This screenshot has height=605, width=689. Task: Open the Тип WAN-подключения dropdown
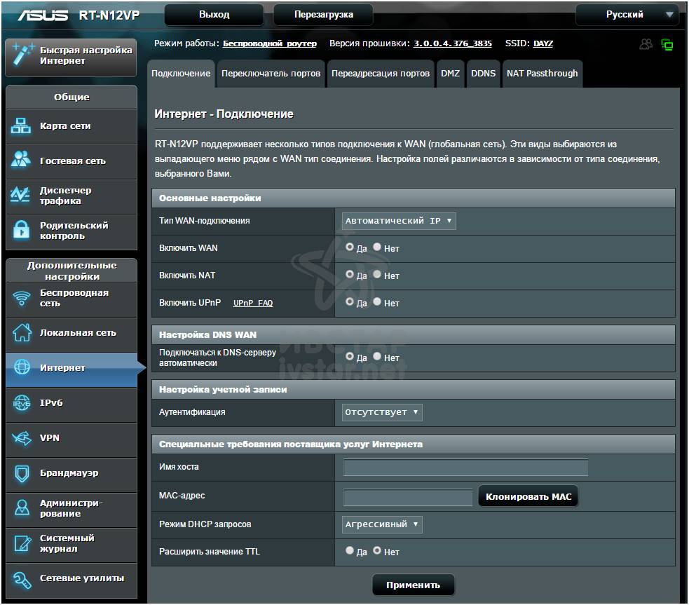(x=399, y=221)
